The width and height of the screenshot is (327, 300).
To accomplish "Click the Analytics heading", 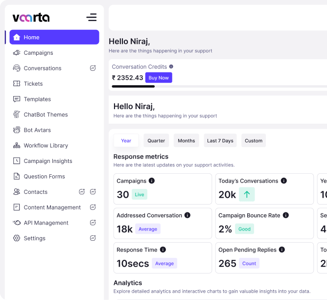I will coord(128,283).
